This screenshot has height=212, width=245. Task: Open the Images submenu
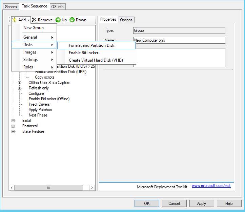pyautogui.click(x=34, y=52)
